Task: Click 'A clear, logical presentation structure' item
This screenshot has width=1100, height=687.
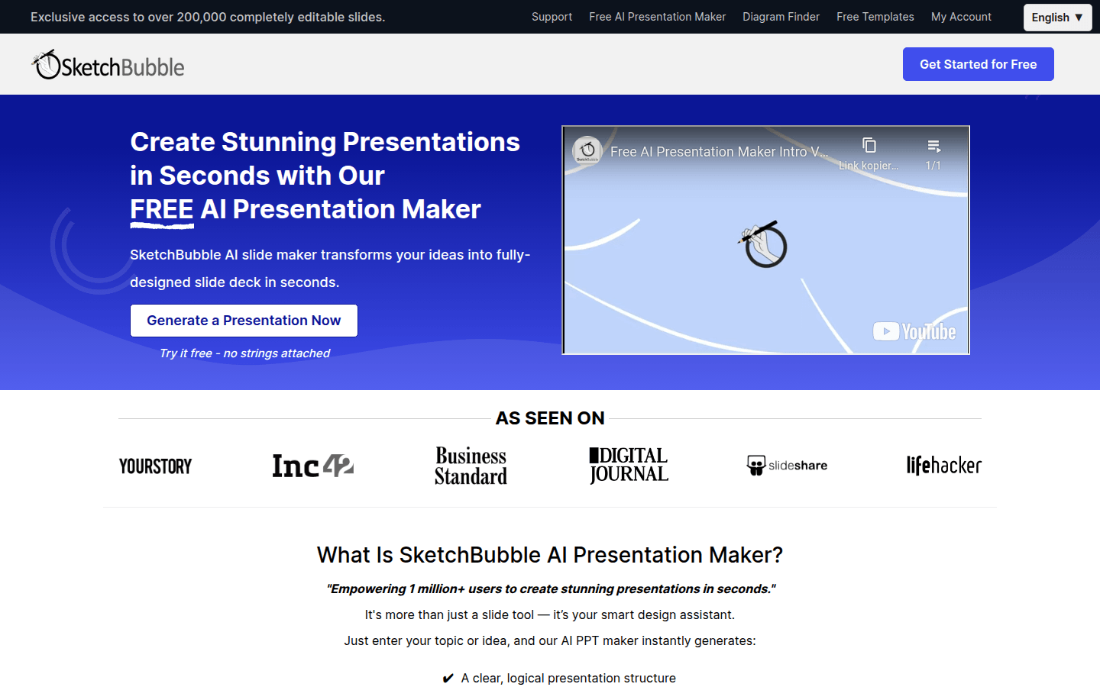Action: 568,678
